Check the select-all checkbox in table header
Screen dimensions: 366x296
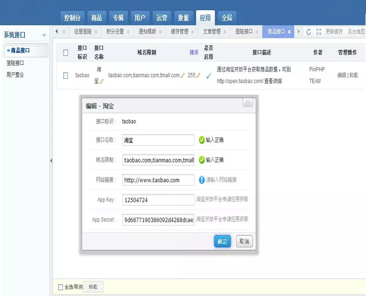click(x=66, y=52)
